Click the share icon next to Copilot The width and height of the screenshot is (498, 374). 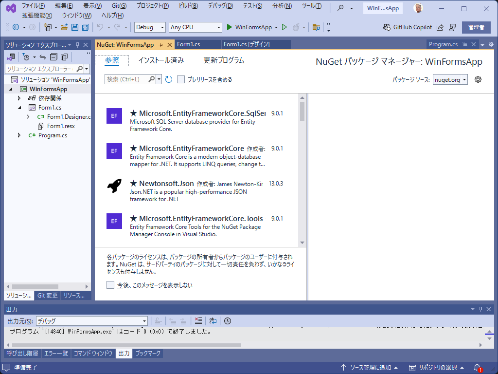coord(440,28)
